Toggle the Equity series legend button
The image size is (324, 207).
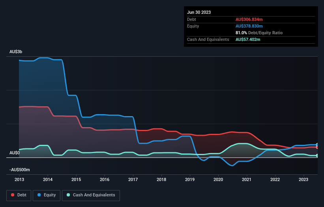click(x=47, y=195)
